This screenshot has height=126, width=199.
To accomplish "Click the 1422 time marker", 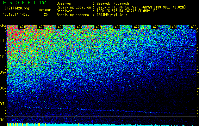I will (x=40, y=27).
